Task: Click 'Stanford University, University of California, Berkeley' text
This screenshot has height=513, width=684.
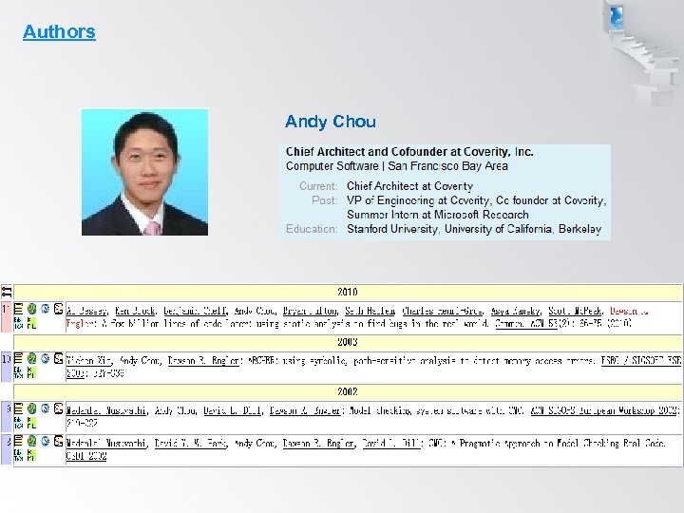Action: click(x=474, y=229)
